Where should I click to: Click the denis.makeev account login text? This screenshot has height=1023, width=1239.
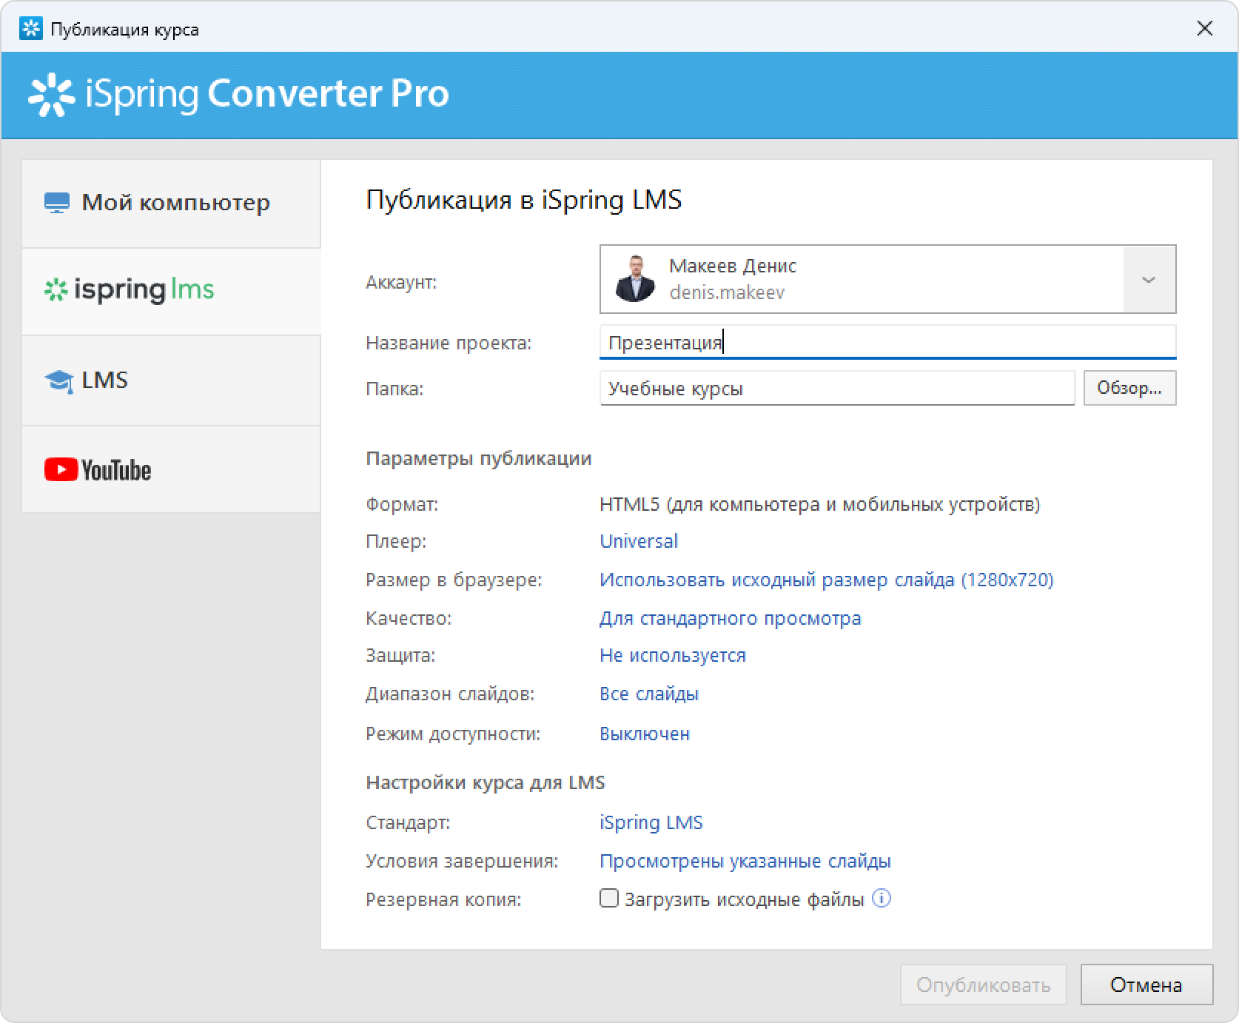[727, 293]
